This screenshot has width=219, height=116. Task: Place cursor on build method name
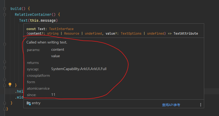click(16, 9)
